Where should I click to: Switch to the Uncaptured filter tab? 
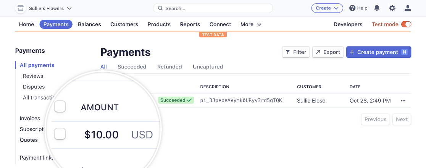(x=208, y=67)
